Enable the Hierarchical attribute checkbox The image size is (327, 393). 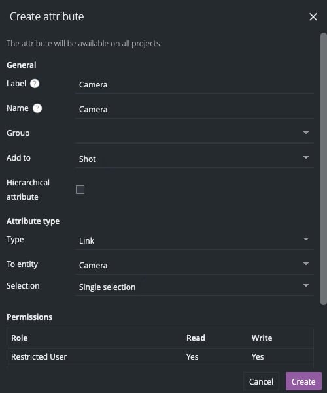click(80, 189)
